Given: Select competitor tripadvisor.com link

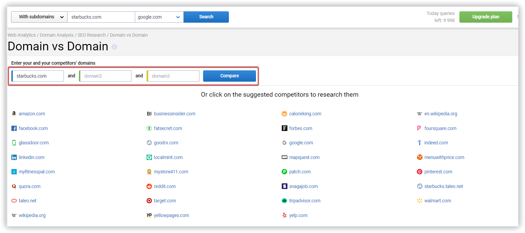Looking at the screenshot, I should point(305,201).
